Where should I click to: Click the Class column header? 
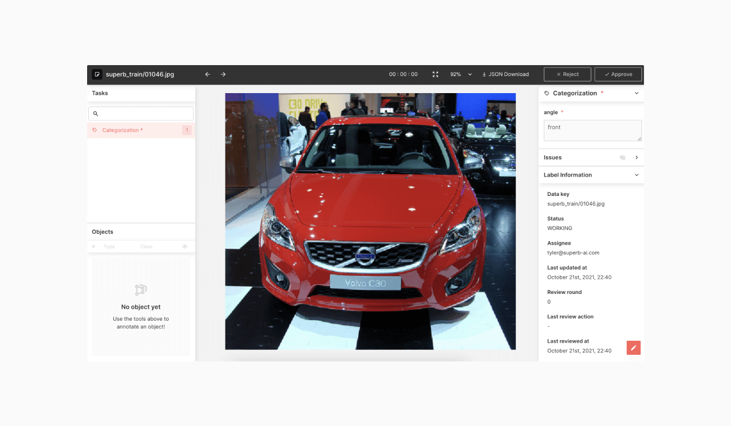coord(146,246)
